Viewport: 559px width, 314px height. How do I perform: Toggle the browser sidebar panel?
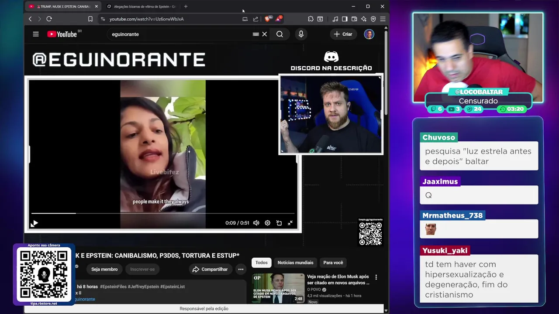point(345,19)
